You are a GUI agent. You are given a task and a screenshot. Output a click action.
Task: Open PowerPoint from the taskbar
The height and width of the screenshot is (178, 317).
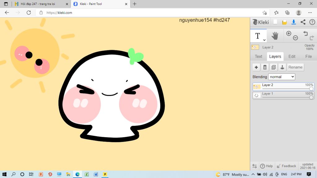point(41,174)
